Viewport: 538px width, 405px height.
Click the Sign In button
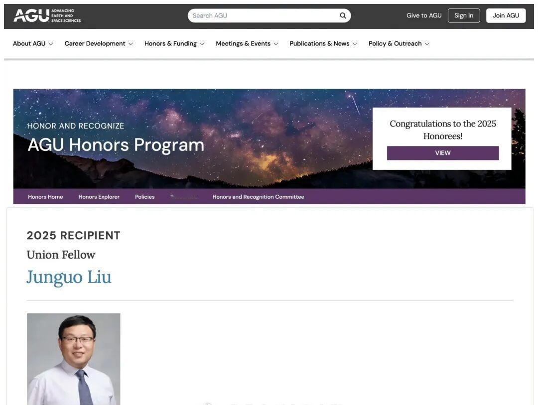click(464, 15)
